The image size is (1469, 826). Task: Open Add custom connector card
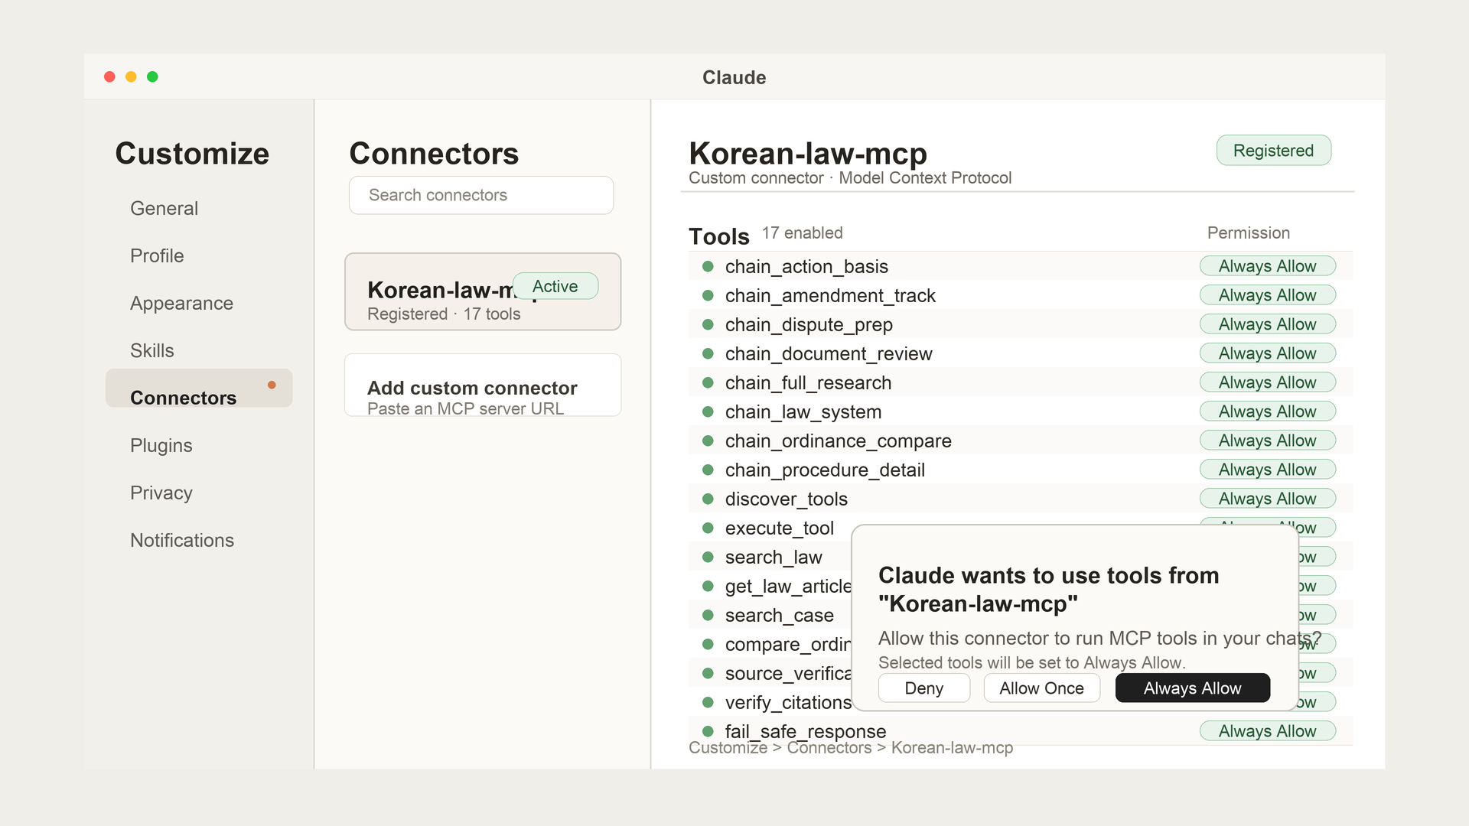pyautogui.click(x=483, y=385)
